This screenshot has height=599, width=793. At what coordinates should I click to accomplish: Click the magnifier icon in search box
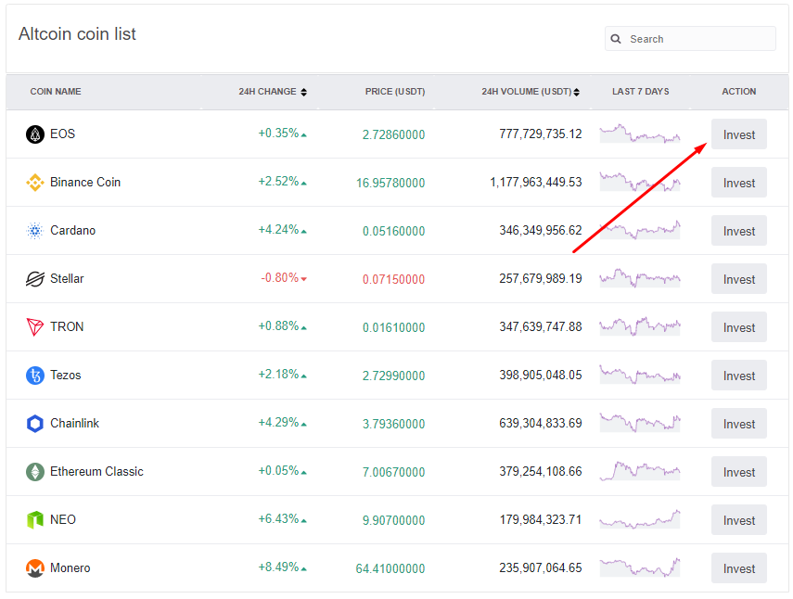tap(616, 39)
